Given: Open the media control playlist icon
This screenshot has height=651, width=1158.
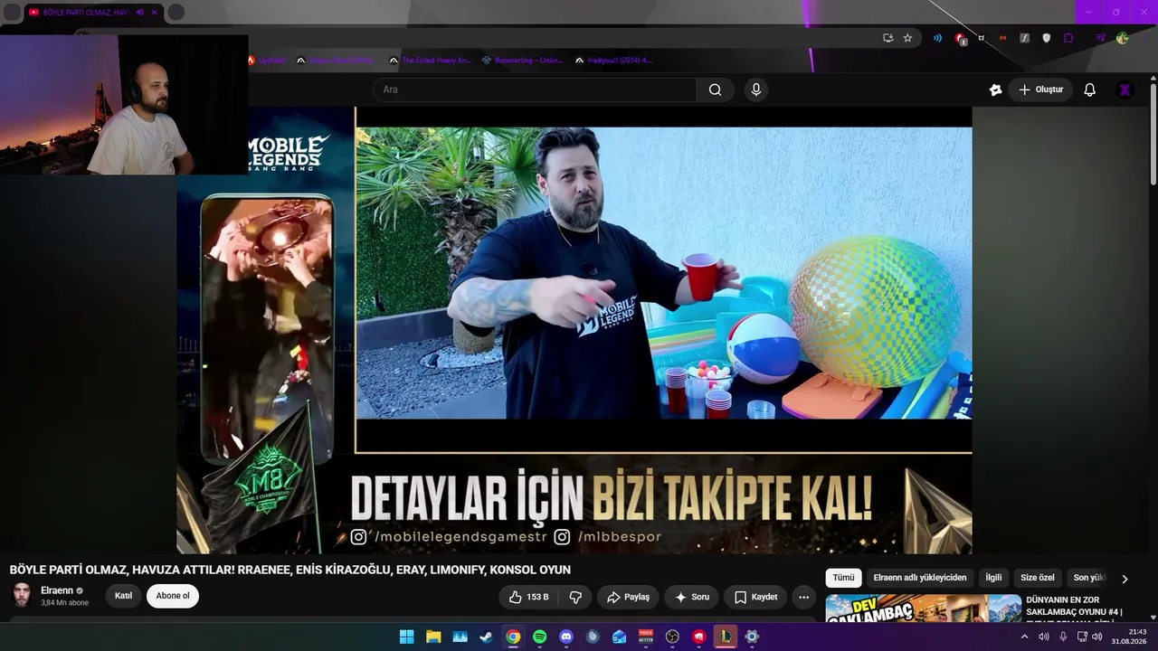Looking at the screenshot, I should [1101, 38].
